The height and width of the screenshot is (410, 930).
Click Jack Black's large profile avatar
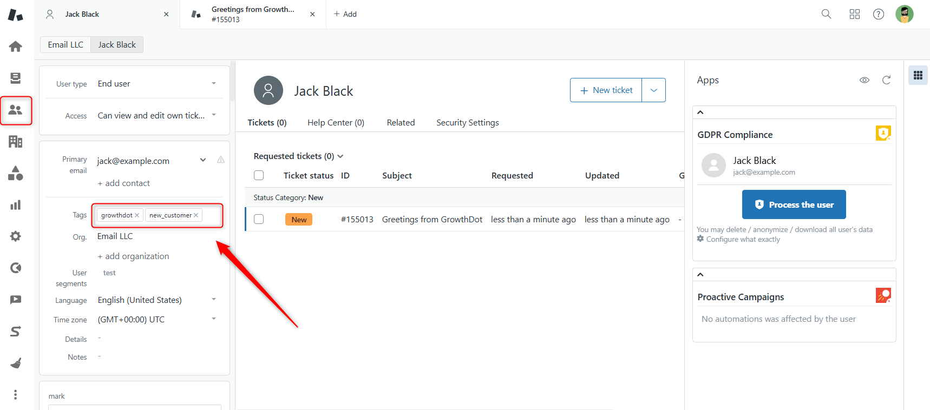(268, 90)
